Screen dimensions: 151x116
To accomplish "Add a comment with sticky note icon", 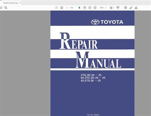I will pyautogui.click(x=126, y=8).
